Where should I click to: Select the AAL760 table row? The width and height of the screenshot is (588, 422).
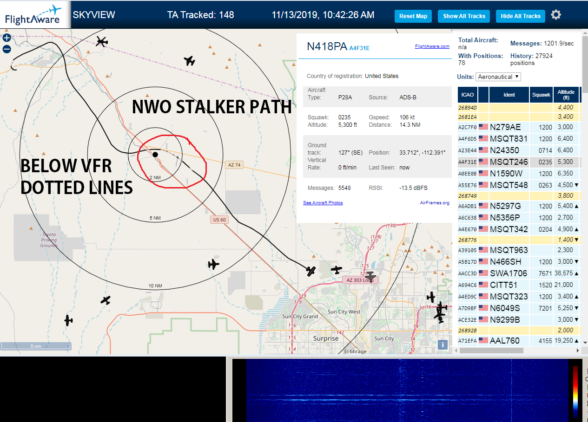click(518, 341)
